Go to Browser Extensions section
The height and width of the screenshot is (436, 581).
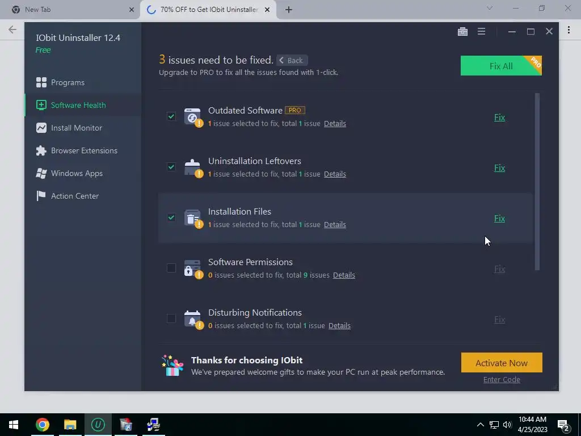[x=83, y=150]
